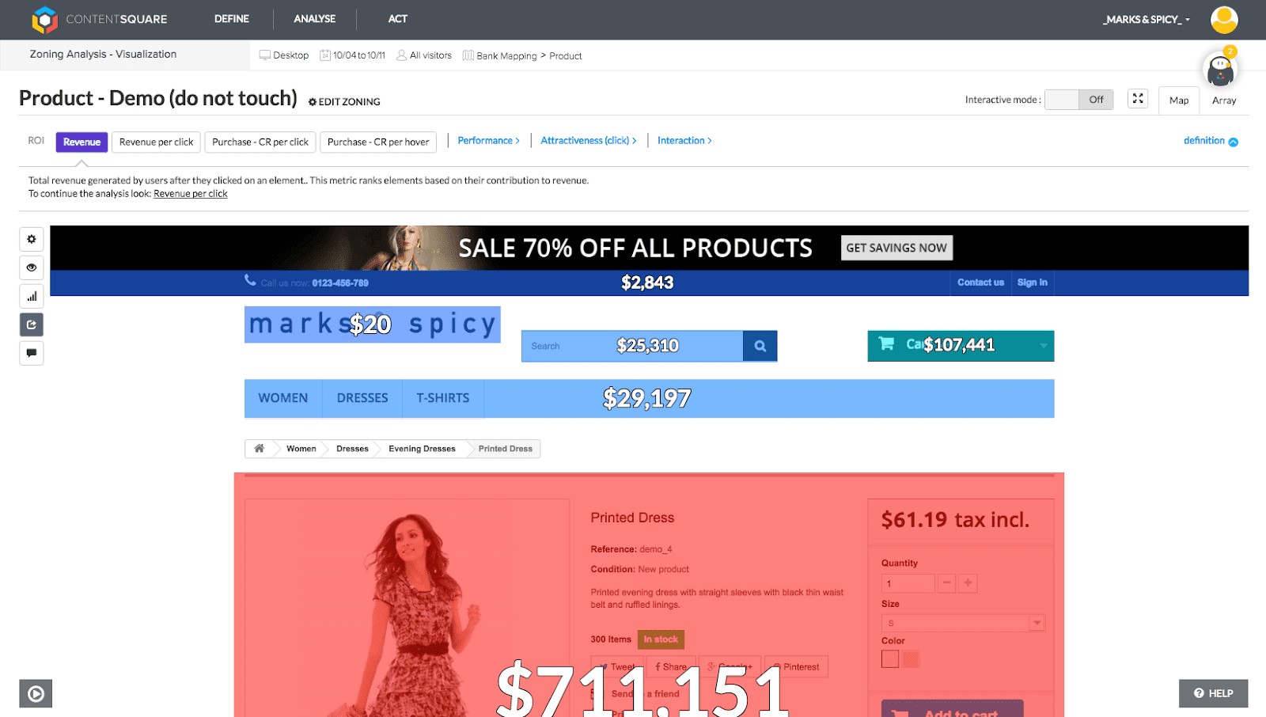The width and height of the screenshot is (1266, 717).
Task: Click the fullscreen expand icon
Action: click(1138, 99)
